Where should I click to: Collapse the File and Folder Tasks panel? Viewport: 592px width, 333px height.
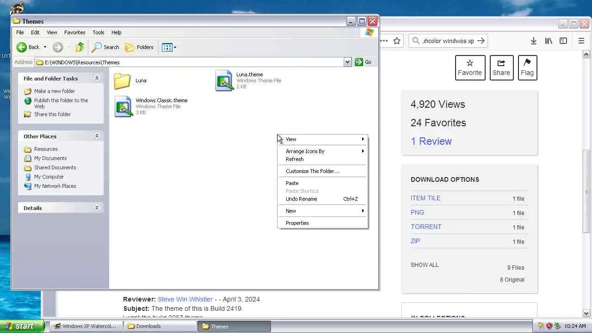[x=97, y=78]
